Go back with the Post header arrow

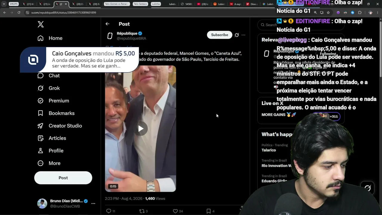(107, 24)
